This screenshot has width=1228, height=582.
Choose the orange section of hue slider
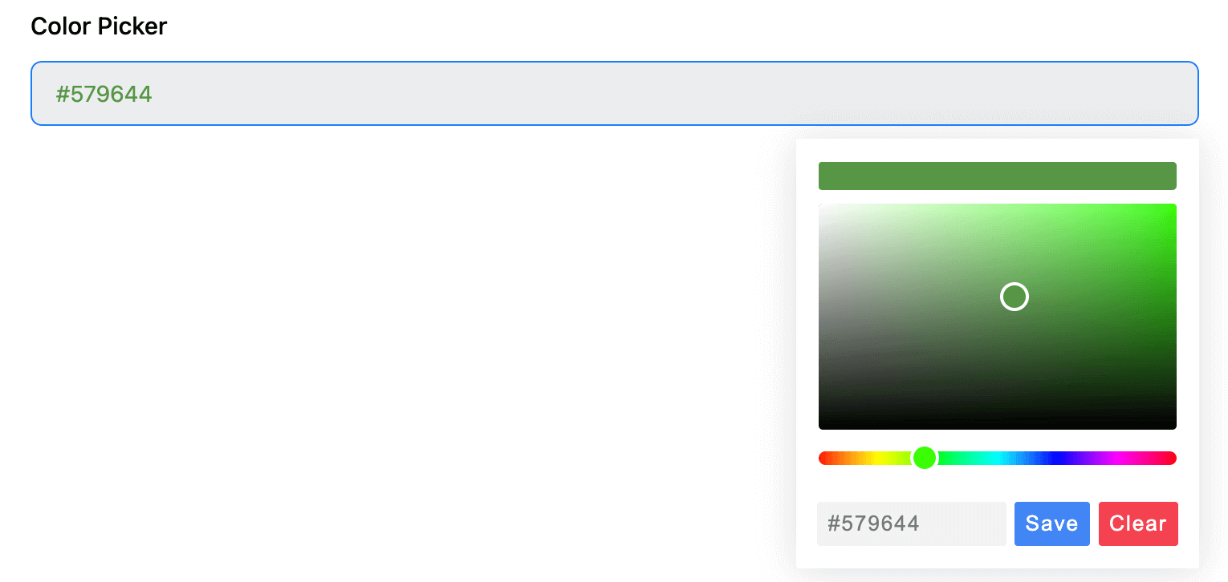click(849, 458)
